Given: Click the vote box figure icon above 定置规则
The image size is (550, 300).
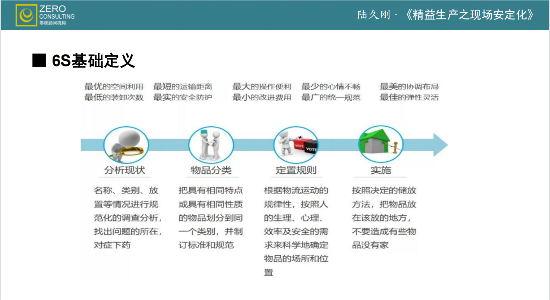Looking at the screenshot, I should [296, 145].
